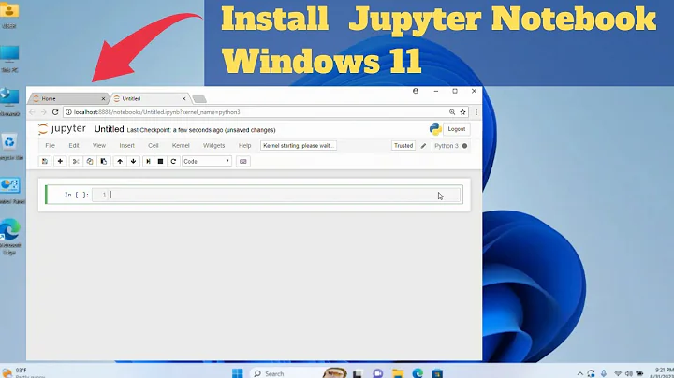Click the Jupyter logo

tap(63, 129)
